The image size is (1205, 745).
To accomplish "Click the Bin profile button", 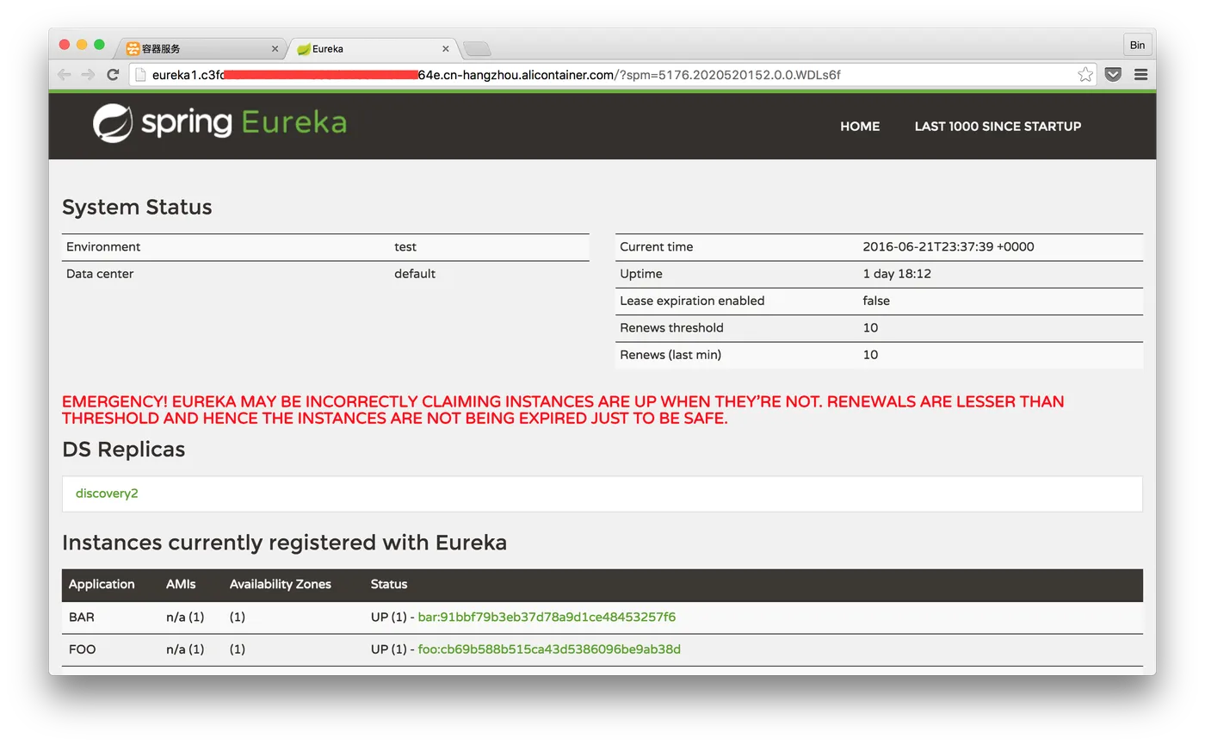I will click(1137, 45).
